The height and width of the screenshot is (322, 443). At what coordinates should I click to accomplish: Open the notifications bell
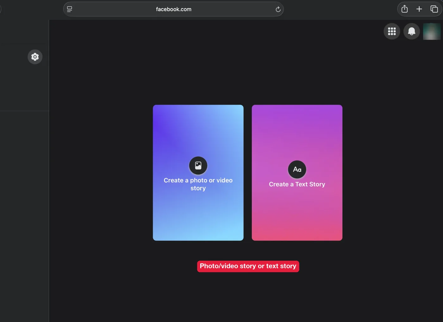pos(411,31)
